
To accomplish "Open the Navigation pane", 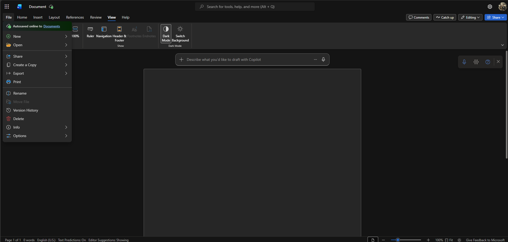I will [x=104, y=32].
